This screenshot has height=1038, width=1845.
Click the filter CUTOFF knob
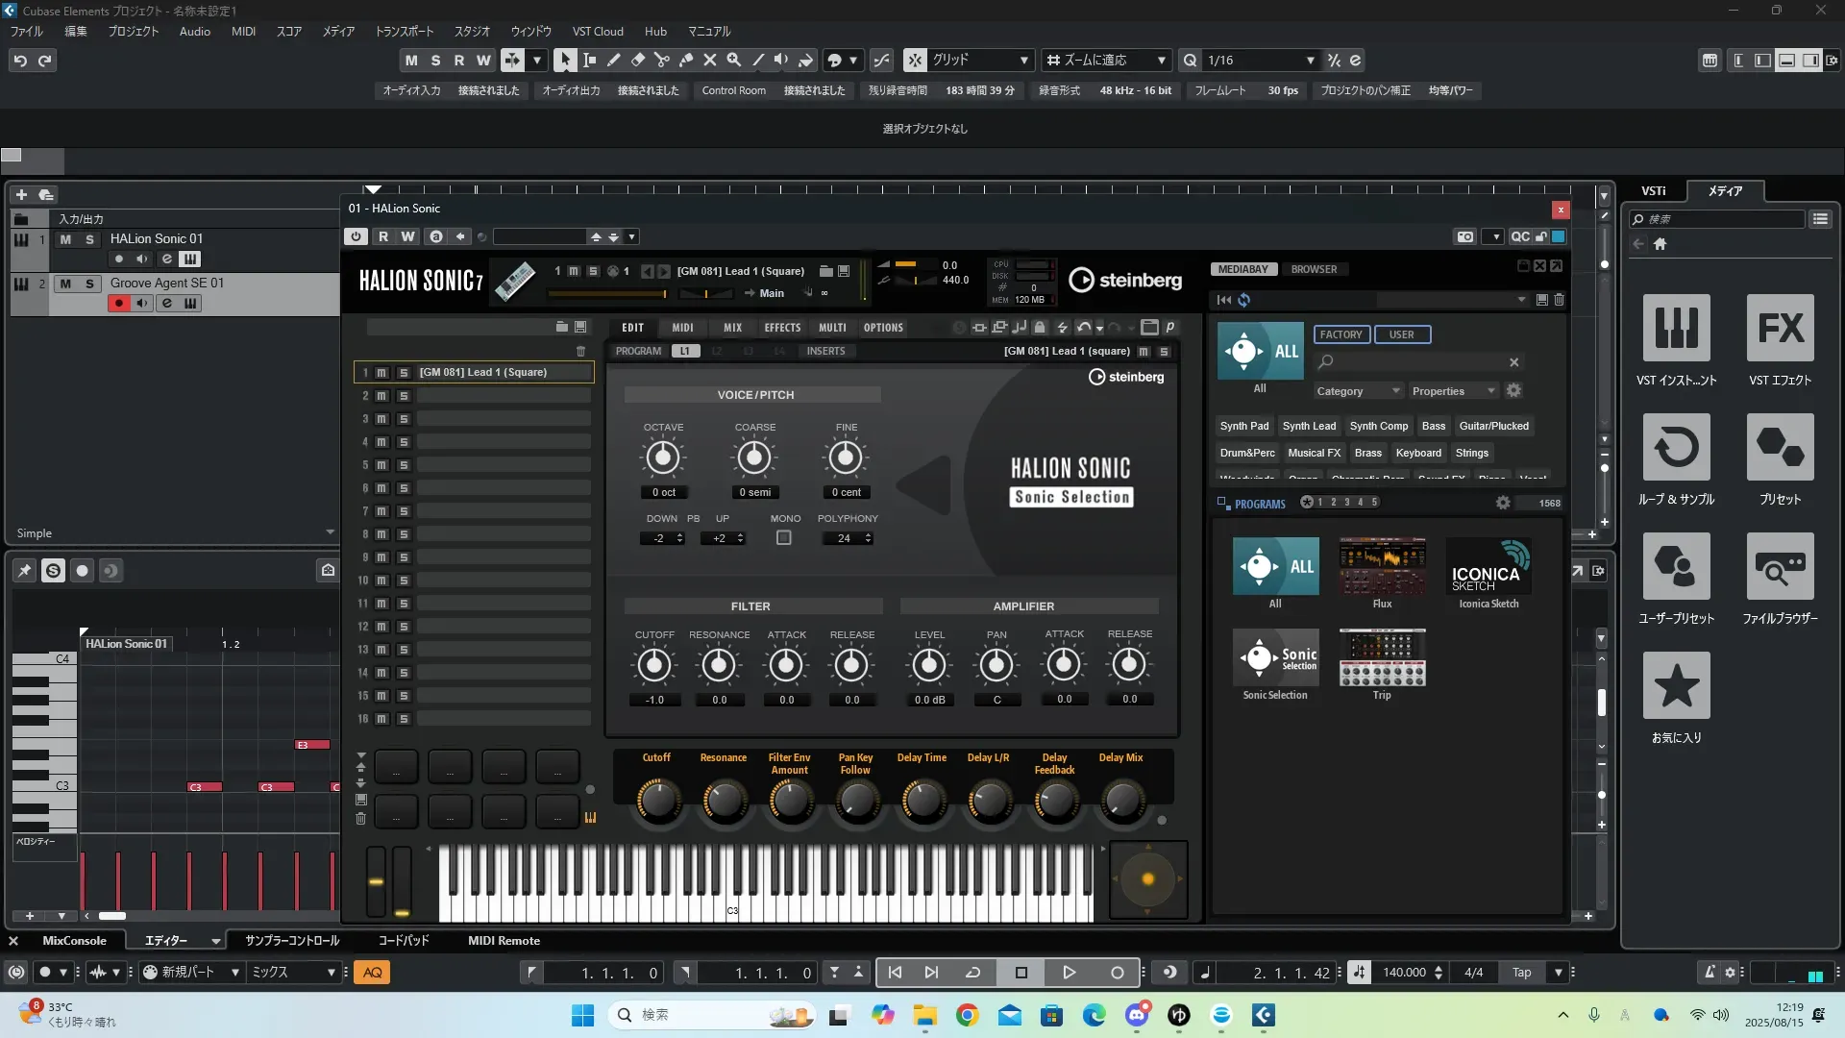tap(654, 665)
